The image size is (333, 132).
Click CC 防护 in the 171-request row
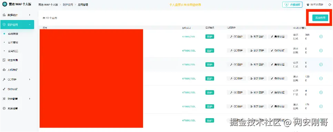point(236,106)
